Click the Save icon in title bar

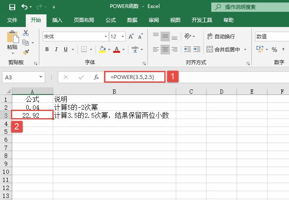click(12, 7)
